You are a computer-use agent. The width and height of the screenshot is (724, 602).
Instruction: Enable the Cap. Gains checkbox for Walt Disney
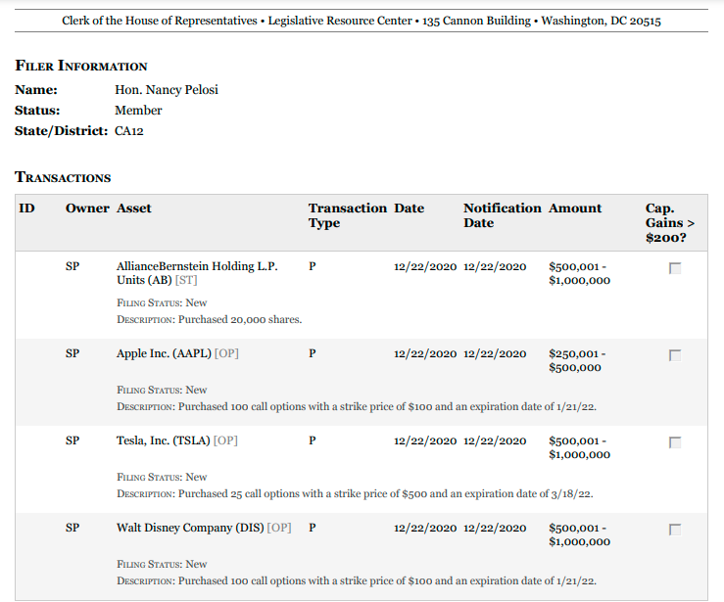point(674,530)
